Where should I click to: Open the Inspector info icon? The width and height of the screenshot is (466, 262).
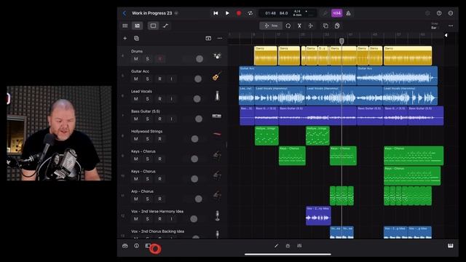pyautogui.click(x=136, y=246)
